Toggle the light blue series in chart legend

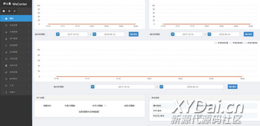pos(236,43)
